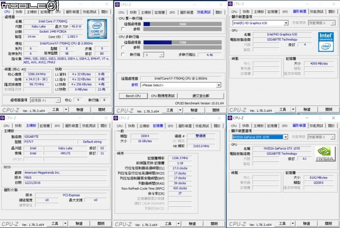Click the tRFC value 420 clocks
340x228 pixels.
(x=180, y=188)
